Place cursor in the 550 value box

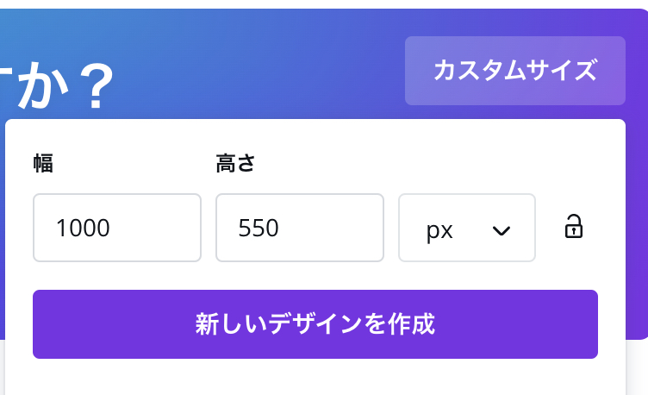pyautogui.click(x=299, y=228)
